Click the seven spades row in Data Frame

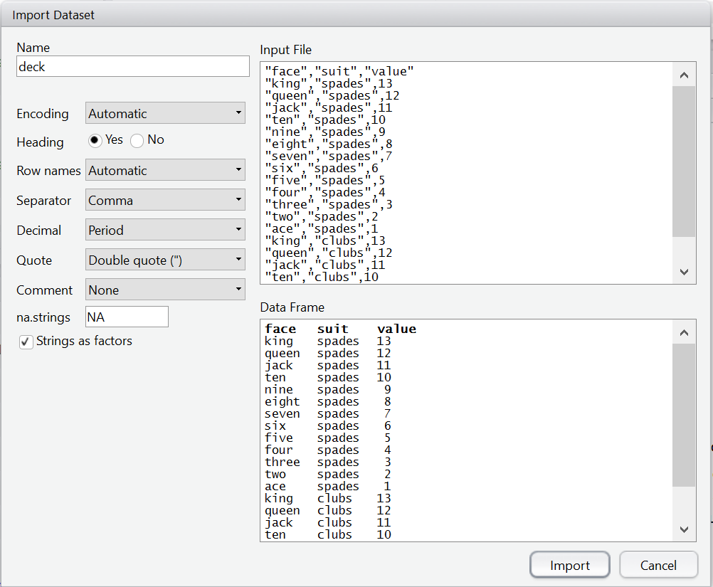(x=328, y=414)
